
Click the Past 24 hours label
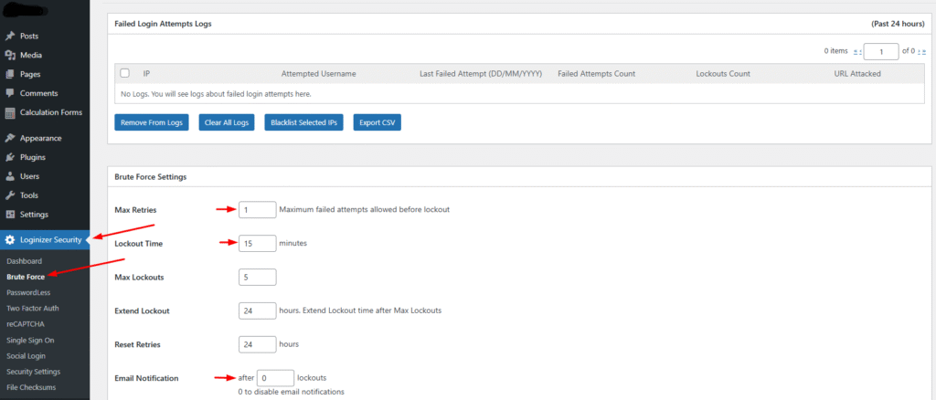898,24
